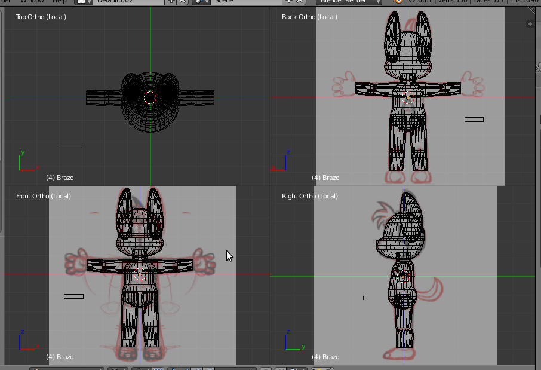Click the Blender logo icon in the header
Image resolution: width=541 pixels, height=370 pixels.
(x=398, y=1)
